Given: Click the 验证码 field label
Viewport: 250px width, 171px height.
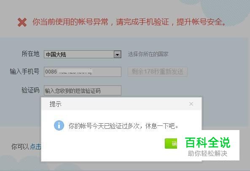Looking at the screenshot, I should [x=30, y=90].
